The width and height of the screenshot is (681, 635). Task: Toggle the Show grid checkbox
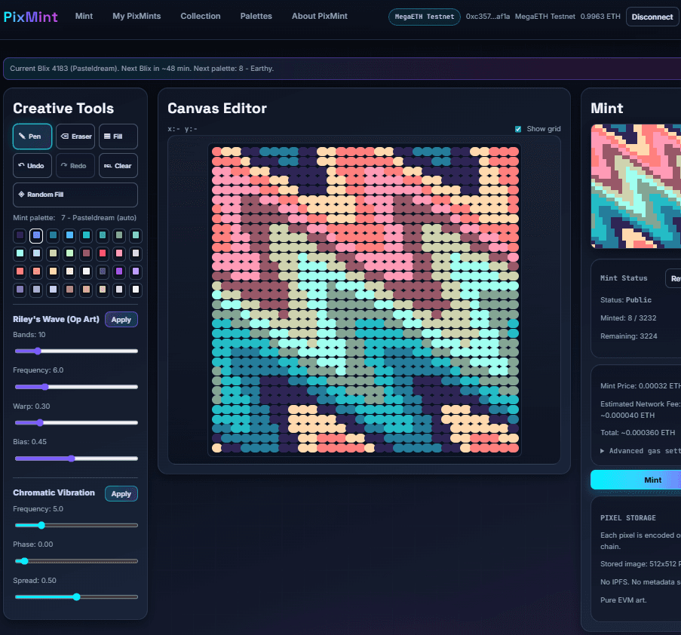pos(518,129)
